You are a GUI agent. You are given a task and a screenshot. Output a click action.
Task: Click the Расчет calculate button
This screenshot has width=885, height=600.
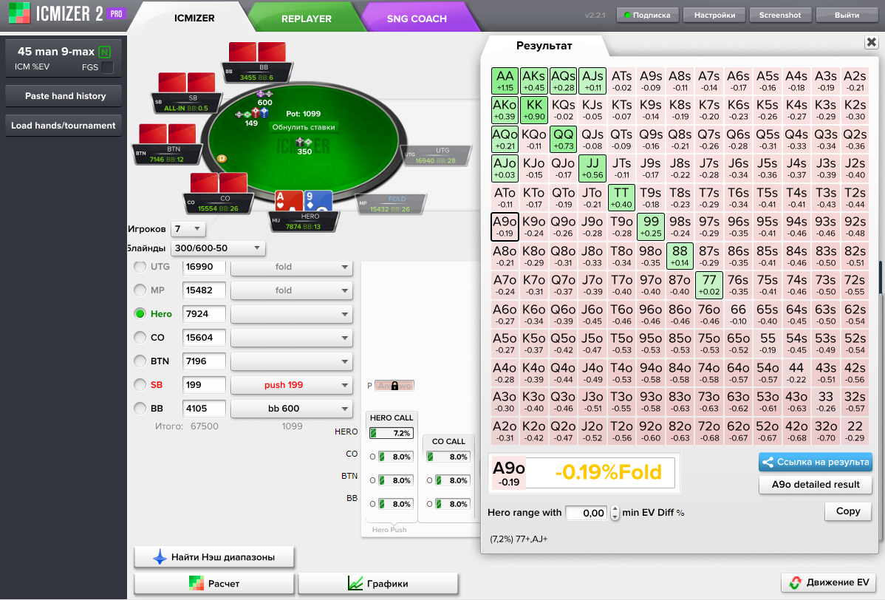tap(214, 584)
